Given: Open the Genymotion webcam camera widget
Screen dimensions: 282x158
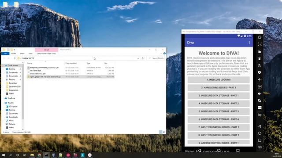Looking at the screenshot, I should click(x=260, y=72).
